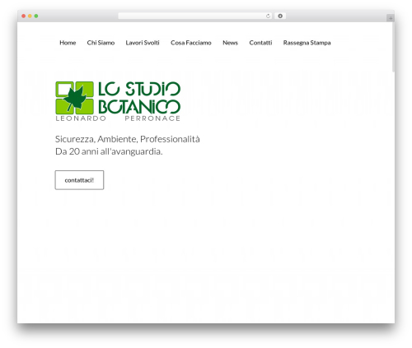The image size is (412, 348).
Task: Click the text "Da 20 anni all'avanguardia."
Action: [x=109, y=151]
